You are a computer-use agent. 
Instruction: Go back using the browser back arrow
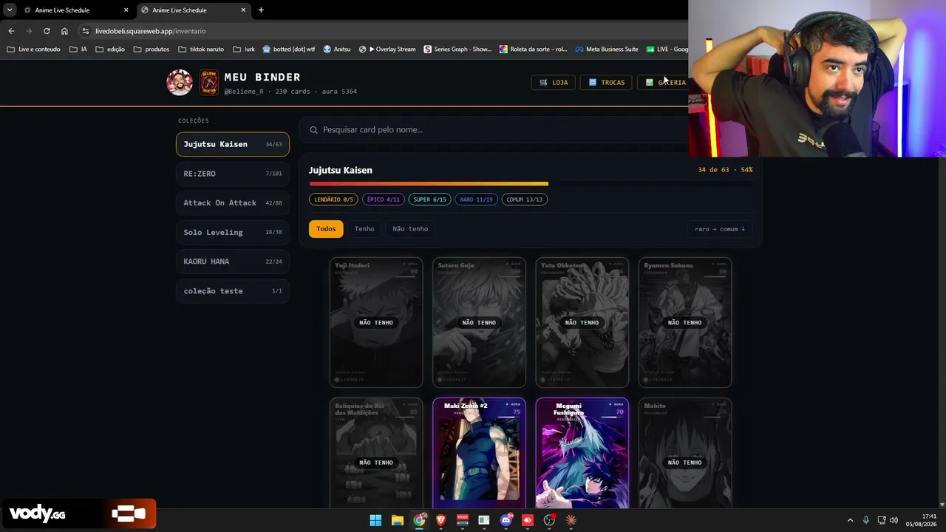tap(11, 31)
